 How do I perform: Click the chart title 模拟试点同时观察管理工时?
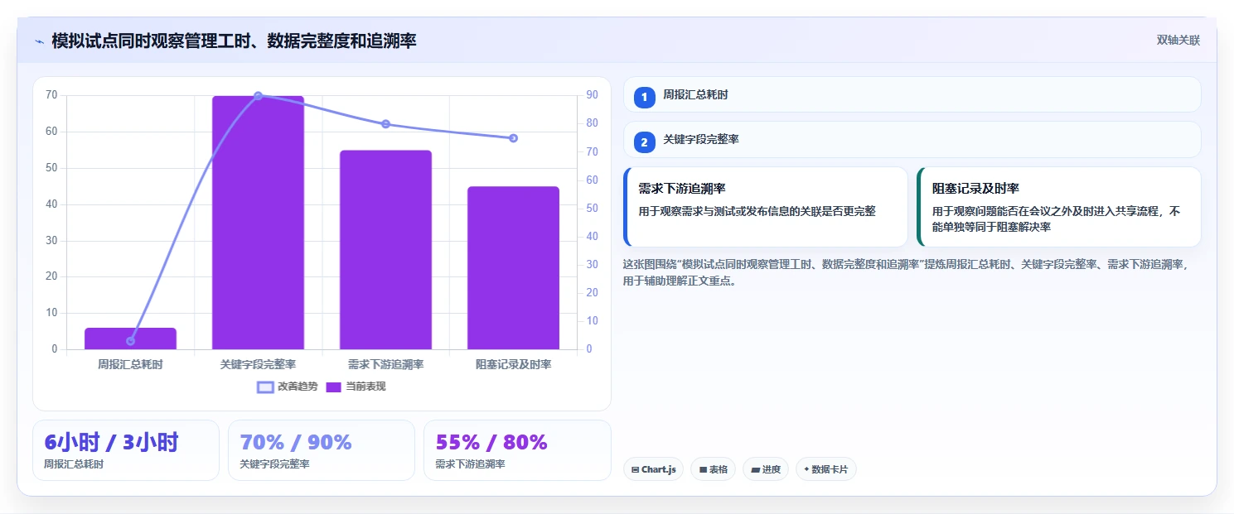234,41
